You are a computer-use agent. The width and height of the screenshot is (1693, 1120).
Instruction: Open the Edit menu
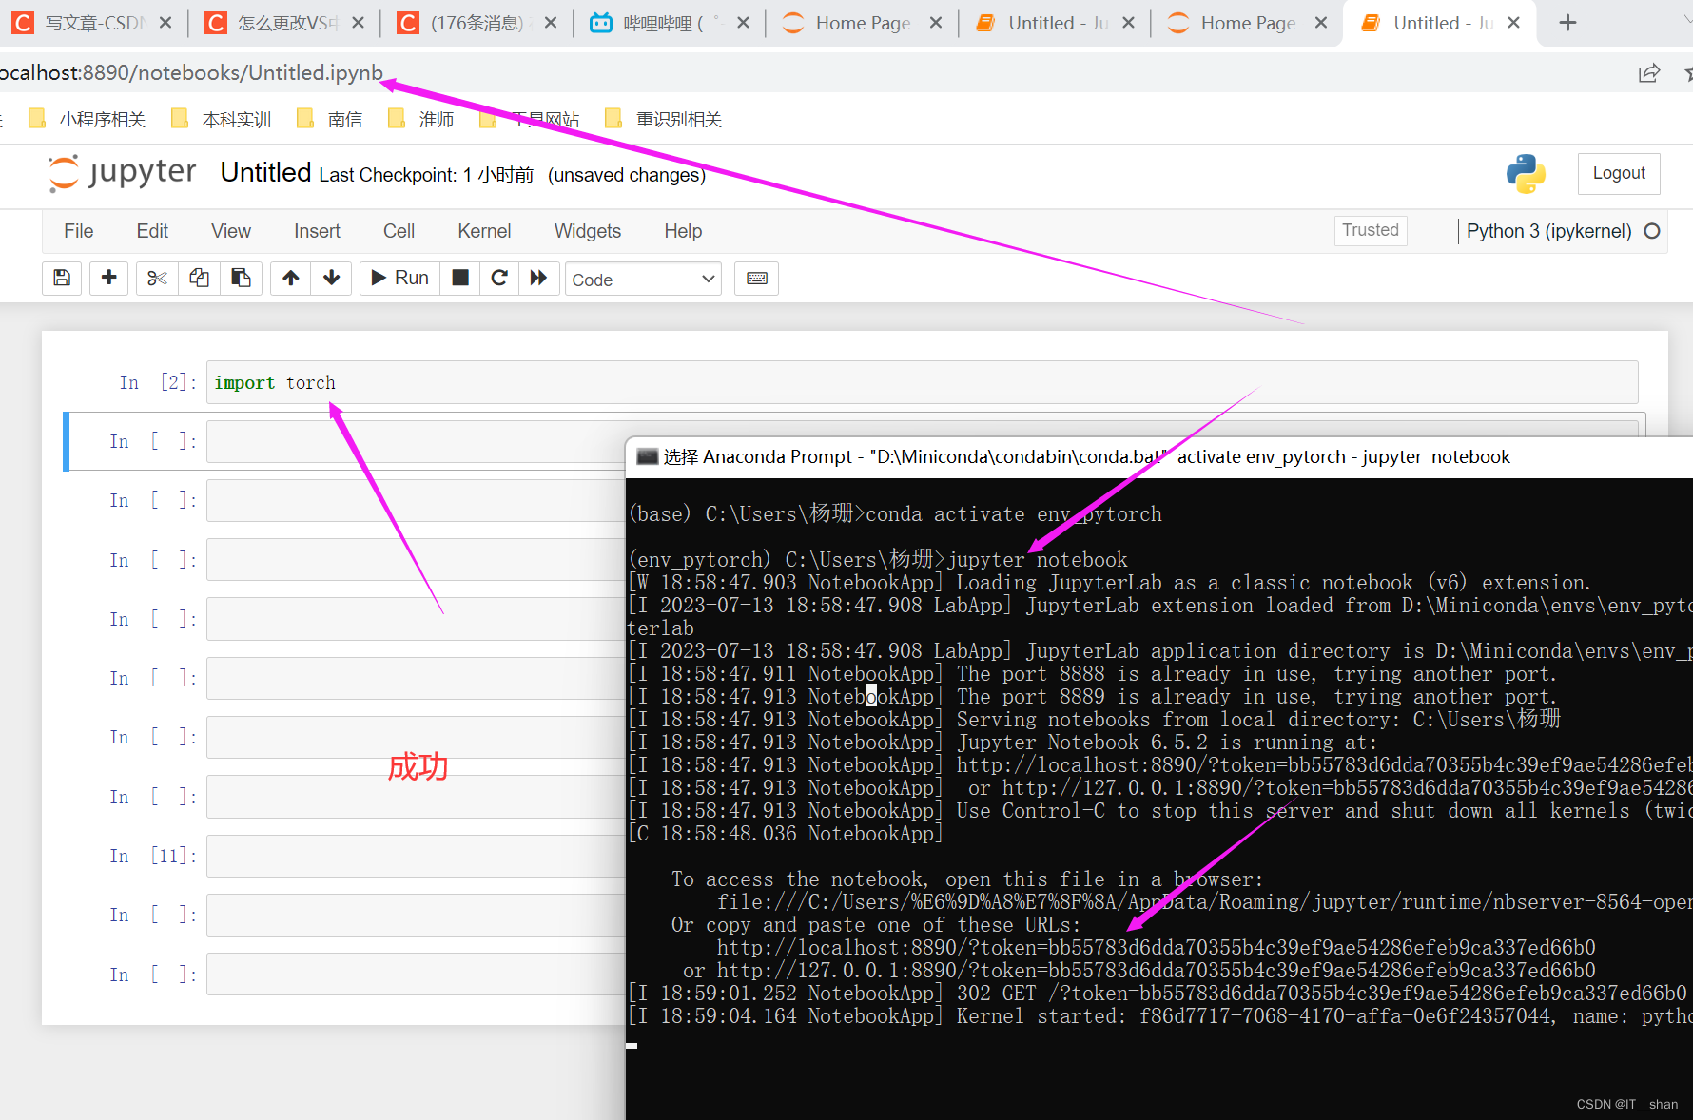(152, 231)
